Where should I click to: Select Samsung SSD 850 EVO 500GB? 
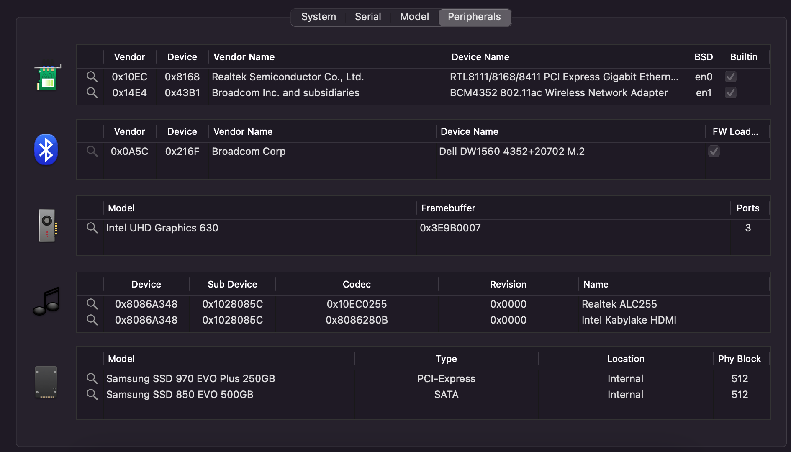(x=180, y=394)
